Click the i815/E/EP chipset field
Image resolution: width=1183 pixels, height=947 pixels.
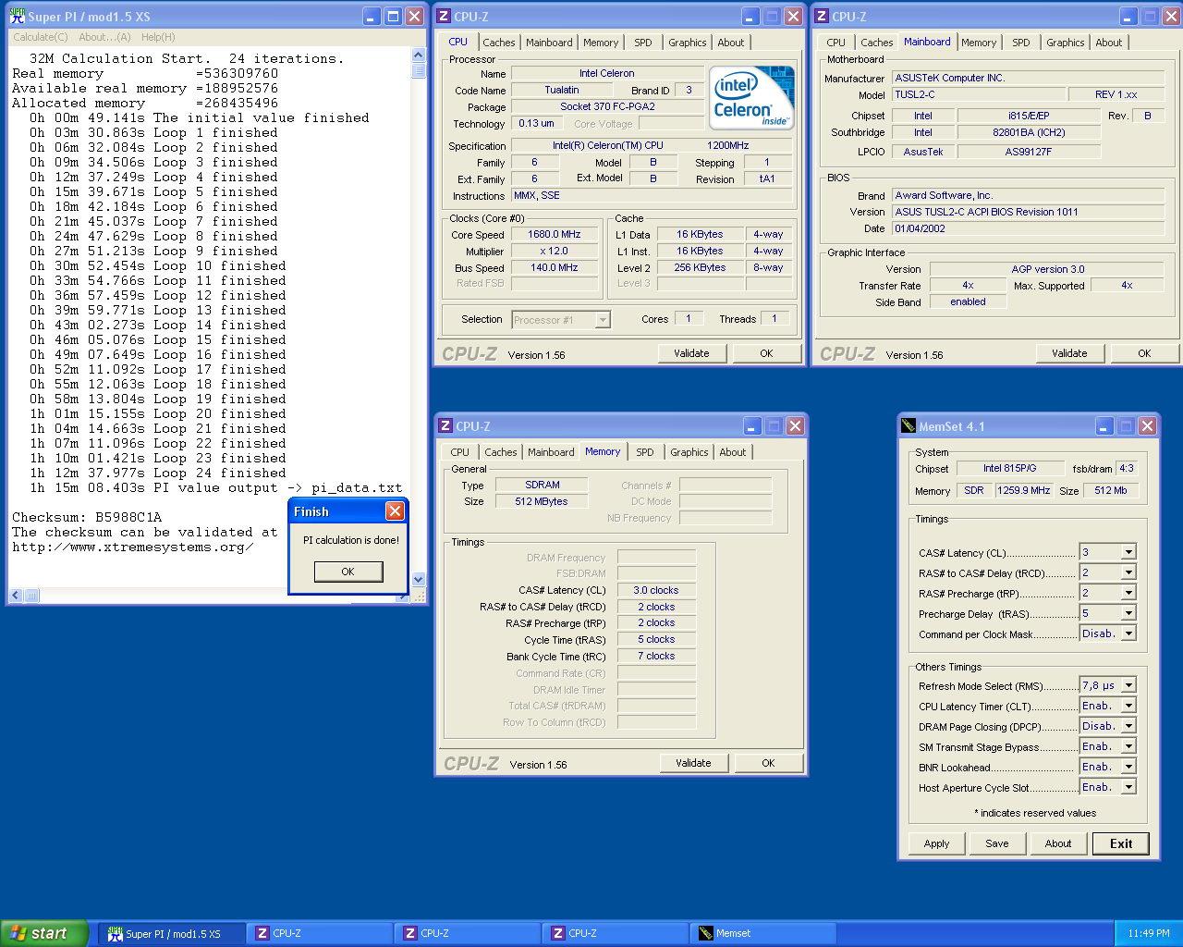1029,116
